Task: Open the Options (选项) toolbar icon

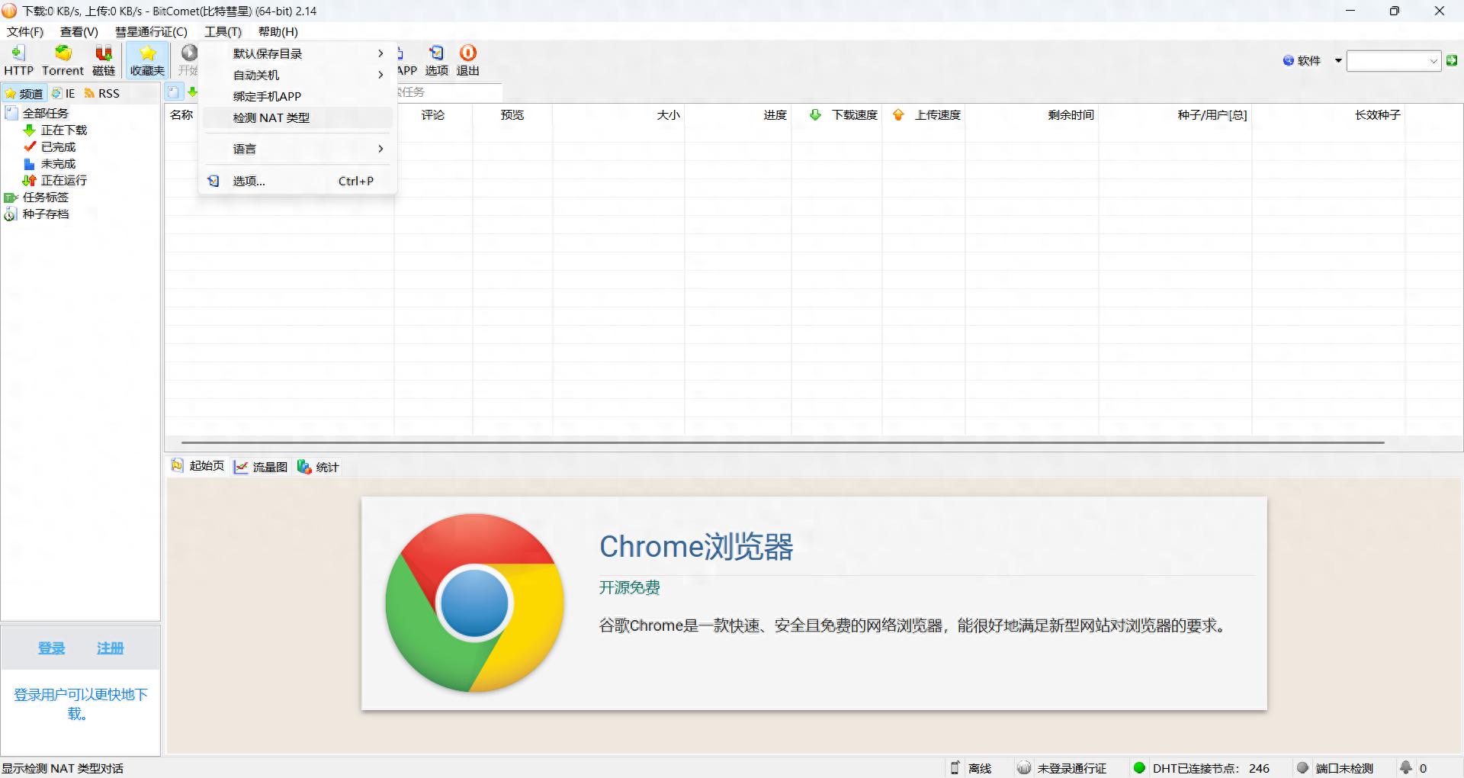Action: (436, 60)
